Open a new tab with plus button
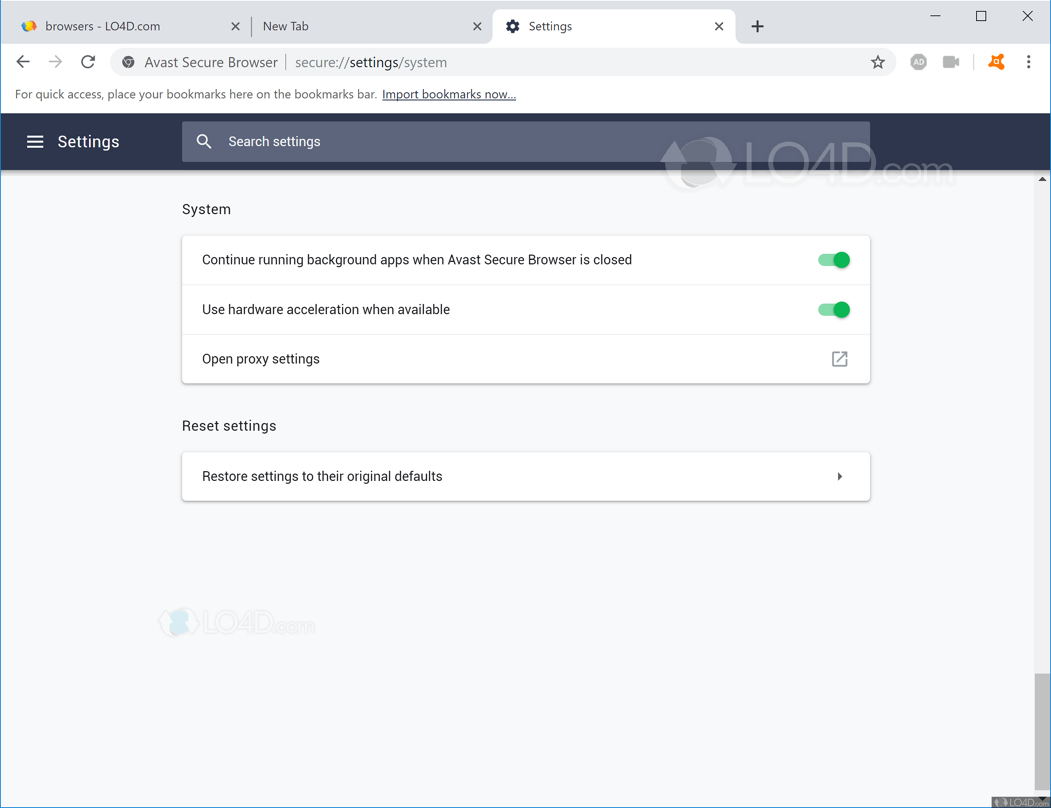Screen dimensions: 1051x808 pyautogui.click(x=757, y=26)
